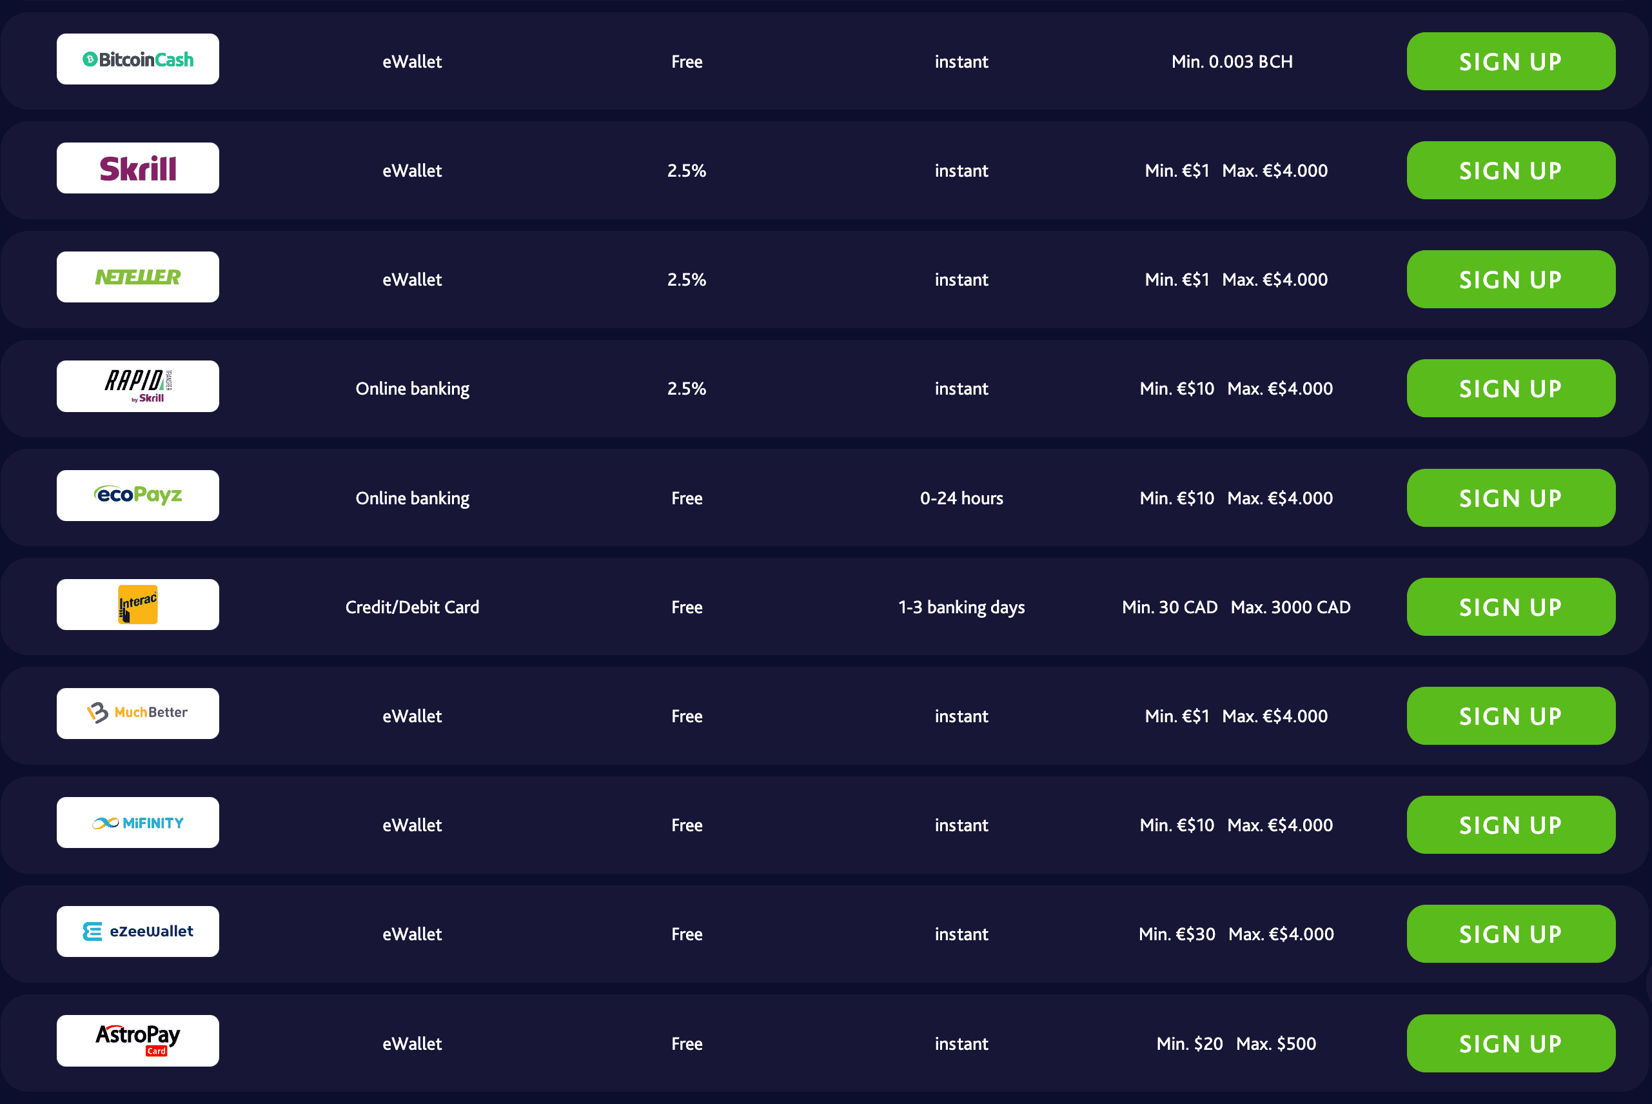Image resolution: width=1652 pixels, height=1104 pixels.
Task: Click Sign Up in the MiFinity row
Action: tap(1511, 825)
